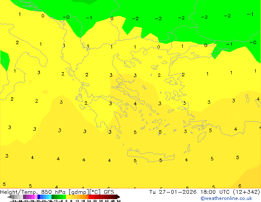The width and height of the screenshot is (261, 202).
Task: Click the '-54' legend scale value
Action: point(14,201)
